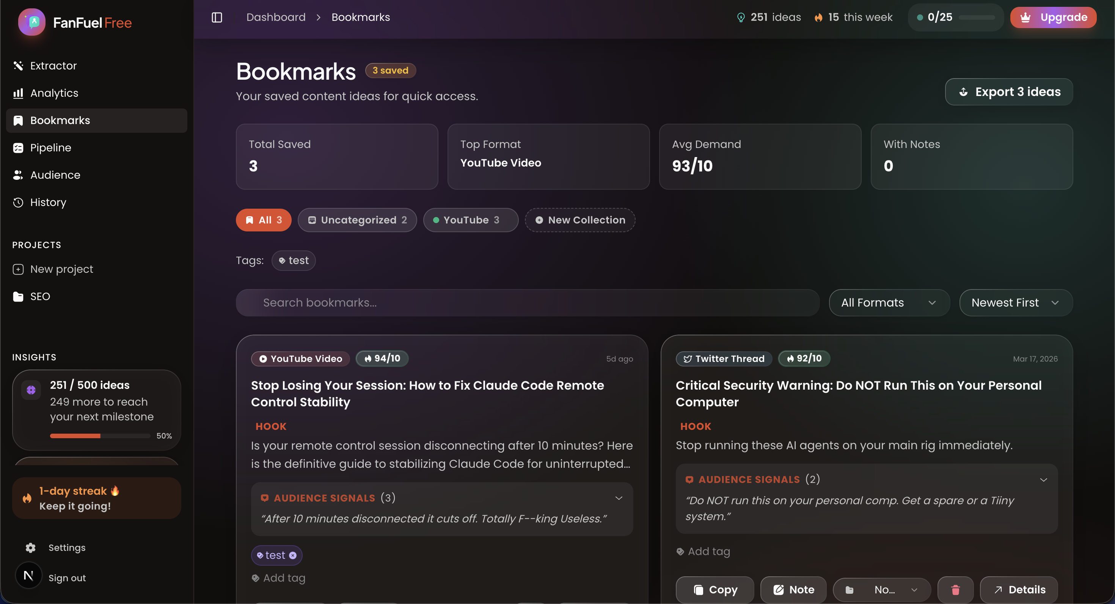This screenshot has height=604, width=1115.
Task: Click the N user avatar
Action: [28, 576]
